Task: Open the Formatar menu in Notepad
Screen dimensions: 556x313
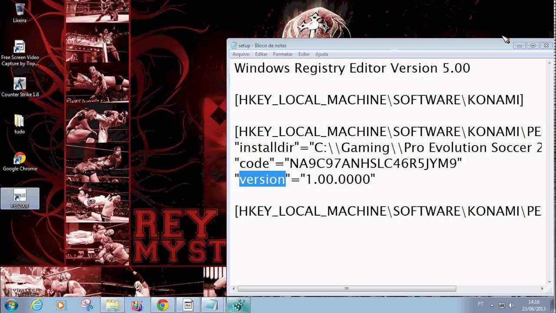Action: tap(283, 54)
